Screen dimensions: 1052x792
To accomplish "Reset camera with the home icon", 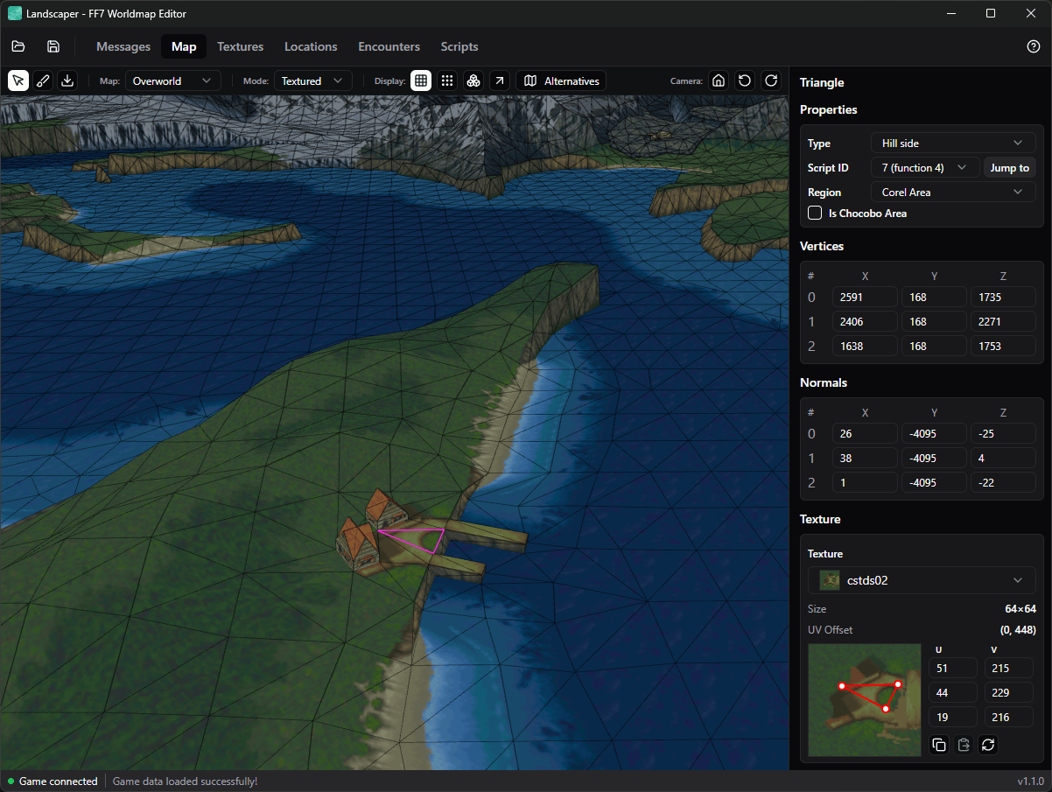I will click(719, 81).
